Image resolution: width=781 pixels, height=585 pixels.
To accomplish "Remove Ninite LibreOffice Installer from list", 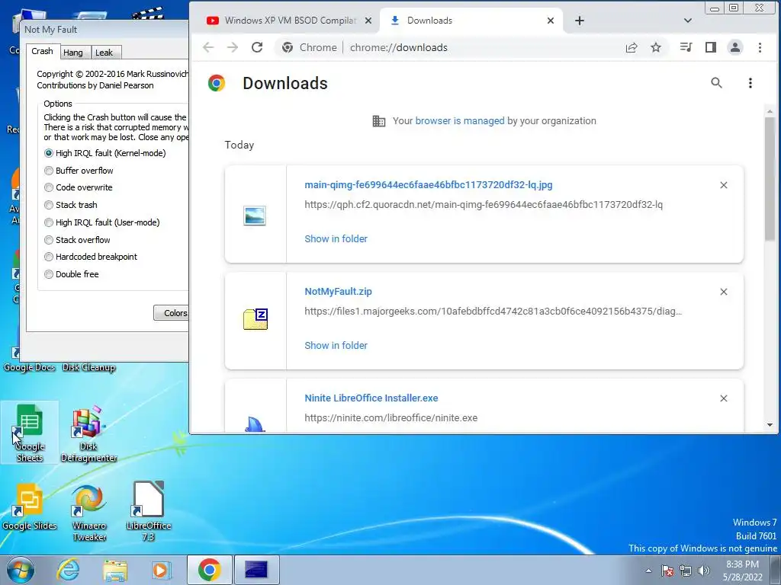I will pyautogui.click(x=724, y=398).
